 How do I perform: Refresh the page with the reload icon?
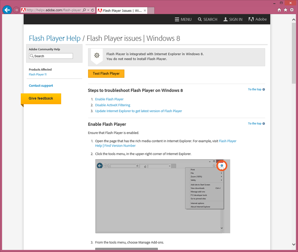click(x=92, y=10)
